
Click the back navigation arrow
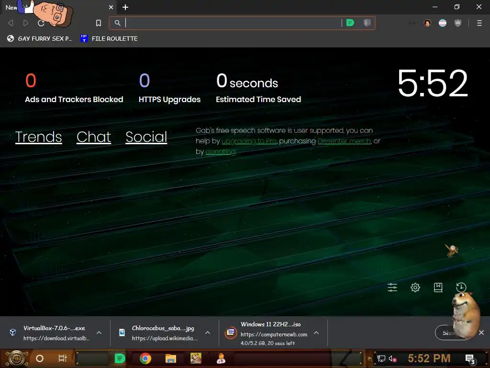click(11, 23)
